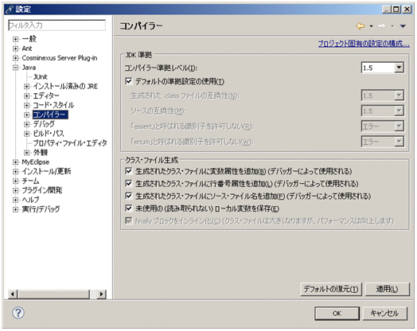Screen dimensions: 417x331
Task: Maximize the 設定 dialog window
Action: [396, 10]
